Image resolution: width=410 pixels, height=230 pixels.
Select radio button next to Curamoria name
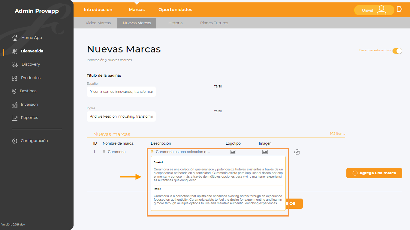(x=104, y=152)
